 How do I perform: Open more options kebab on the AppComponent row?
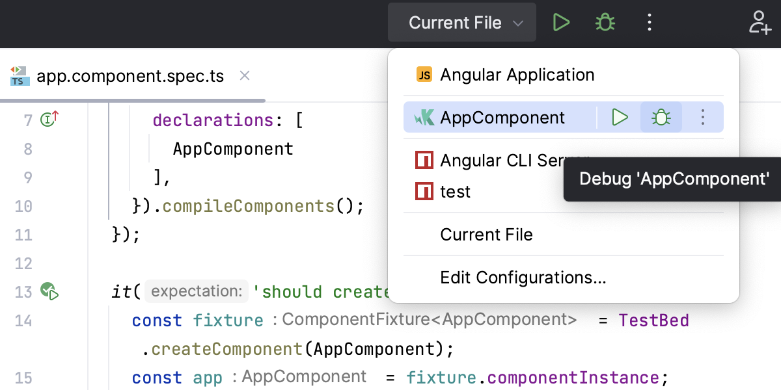702,118
